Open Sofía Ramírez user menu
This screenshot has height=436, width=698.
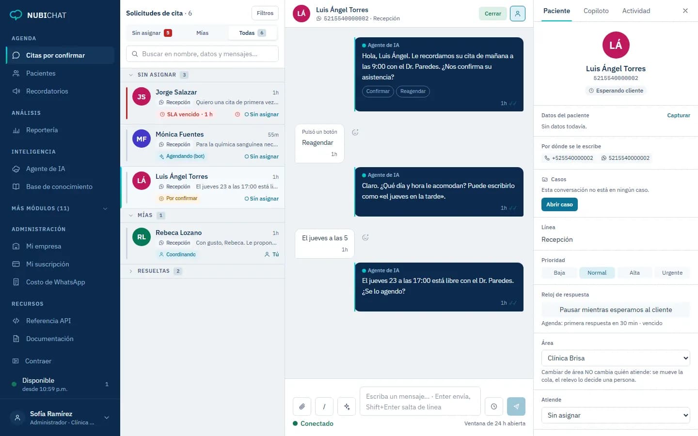click(60, 418)
